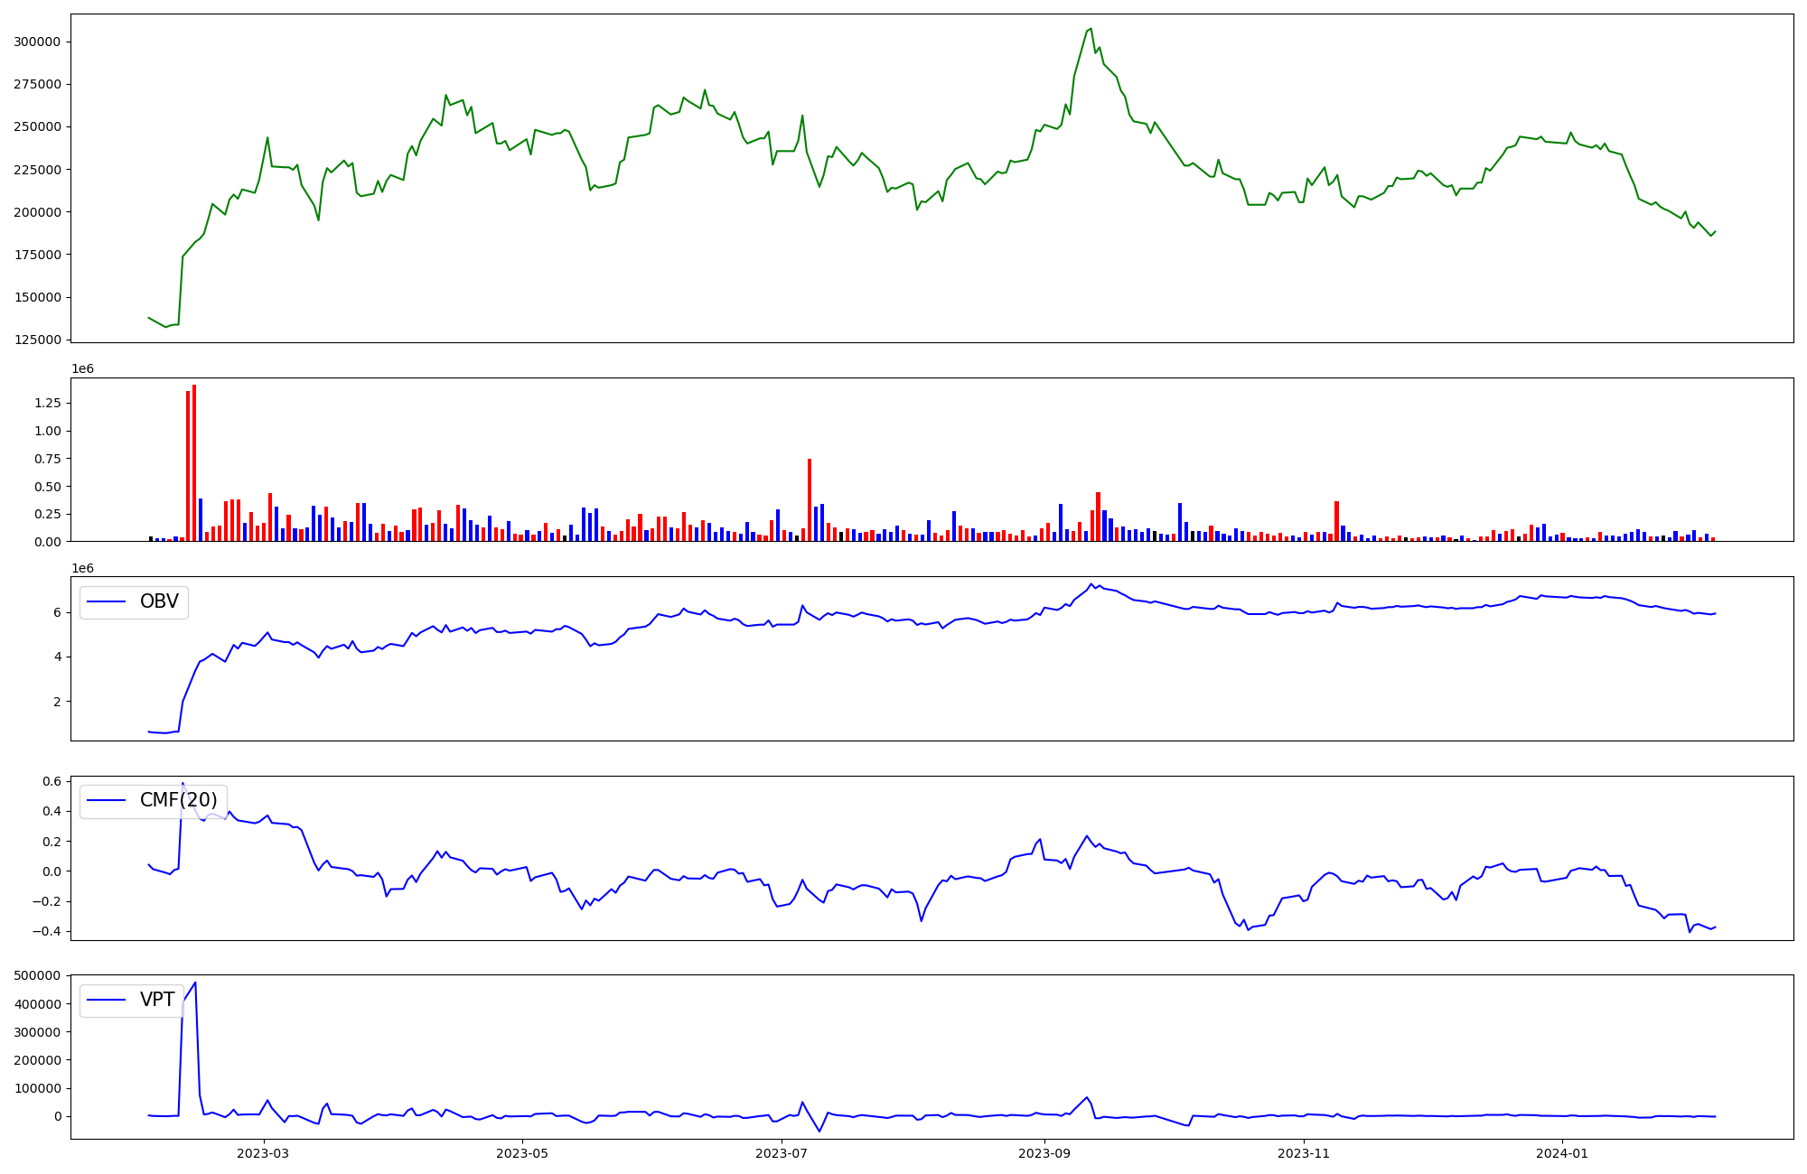The height and width of the screenshot is (1174, 1807).
Task: Click the 500000 VPT axis tick label
Action: point(37,975)
